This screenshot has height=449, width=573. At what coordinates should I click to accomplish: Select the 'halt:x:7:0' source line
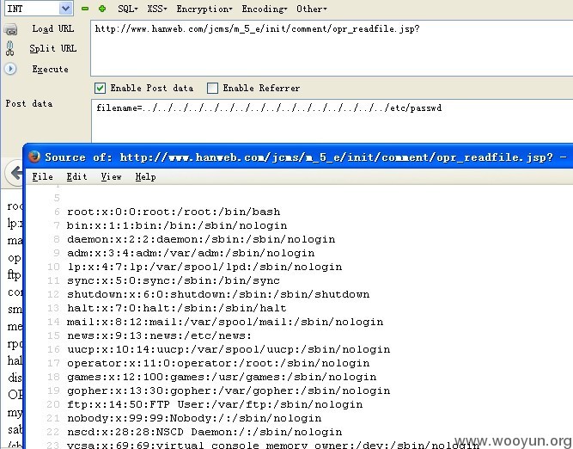(x=177, y=308)
